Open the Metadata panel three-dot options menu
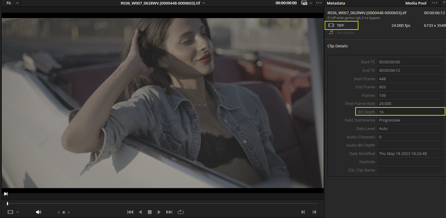The height and width of the screenshot is (218, 446). [434, 3]
